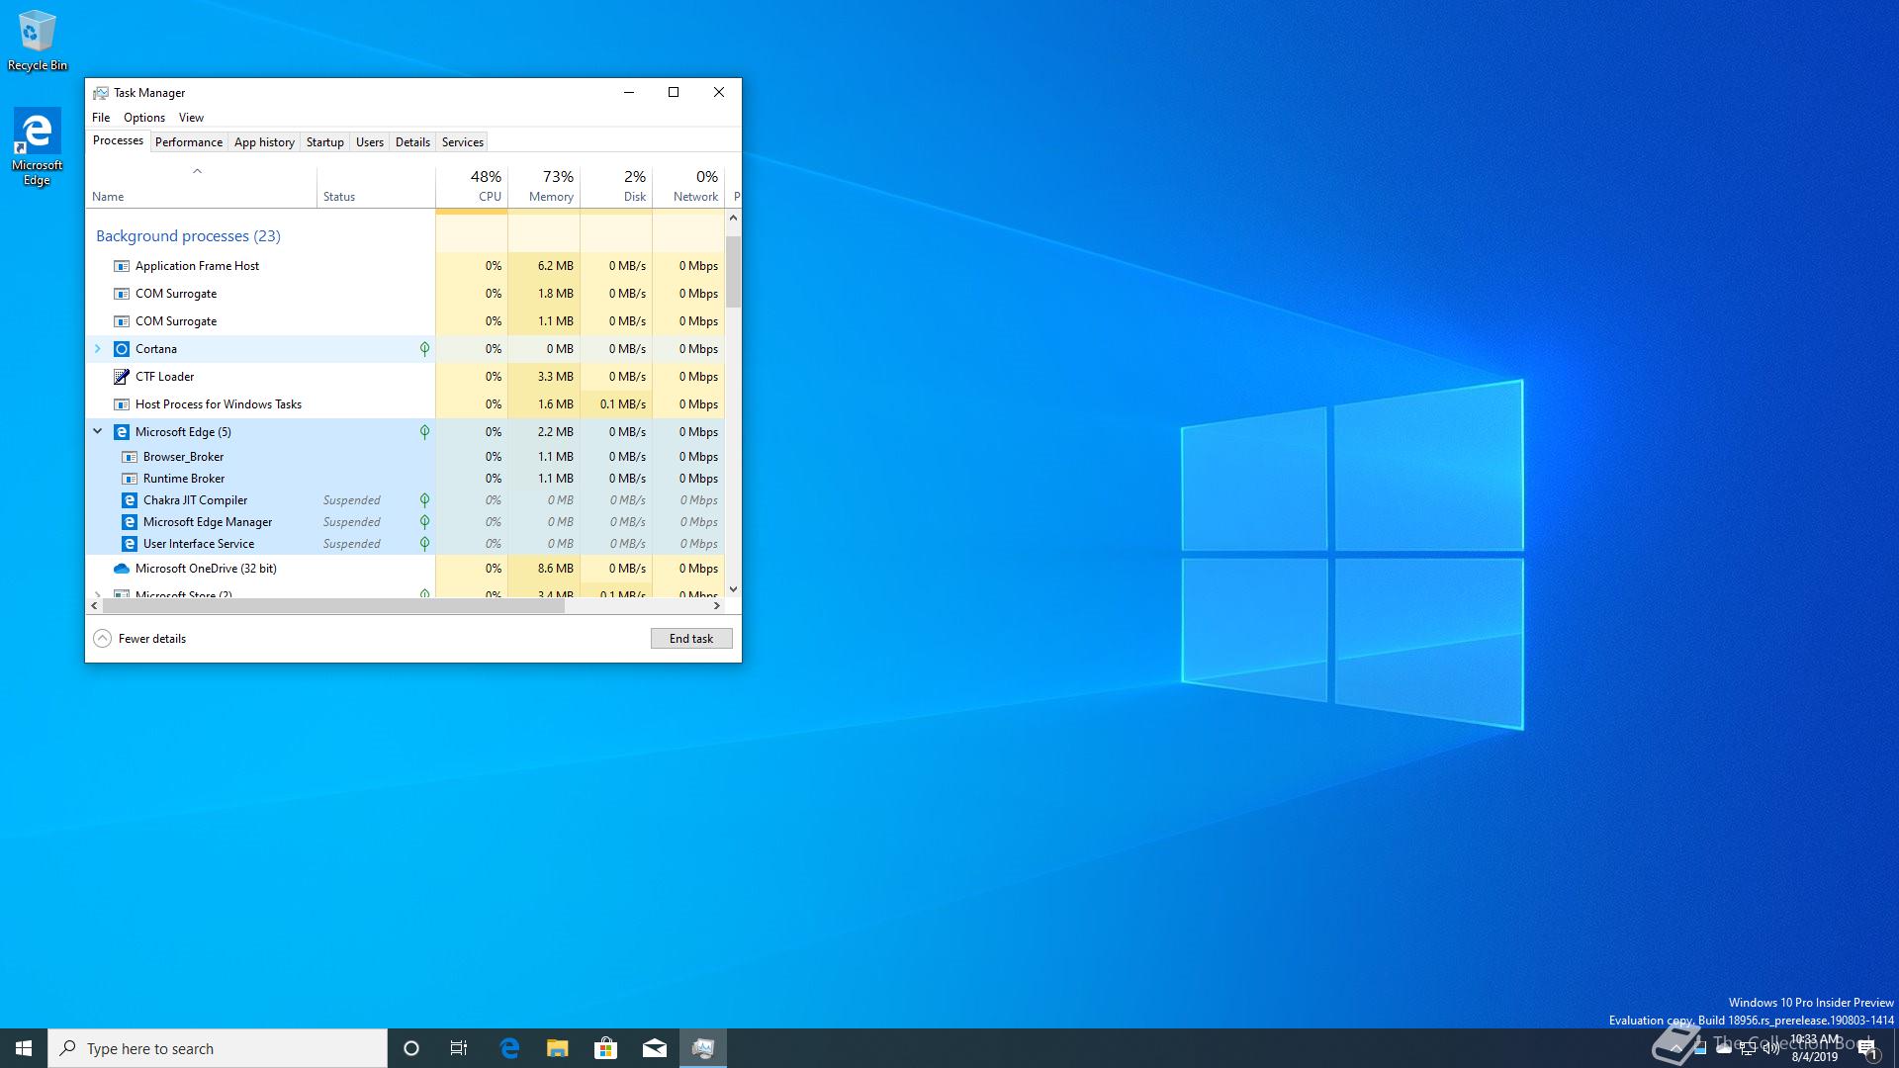This screenshot has width=1899, height=1068.
Task: Open the Users tab
Action: 369,142
